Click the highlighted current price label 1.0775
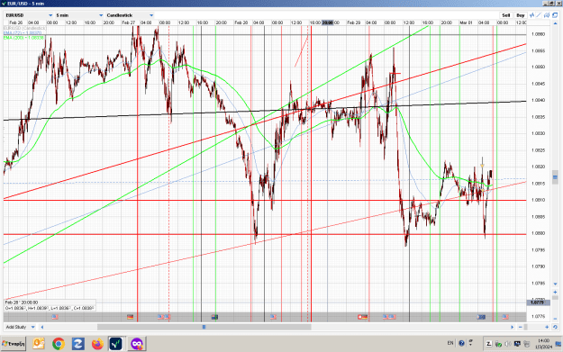 538,302
